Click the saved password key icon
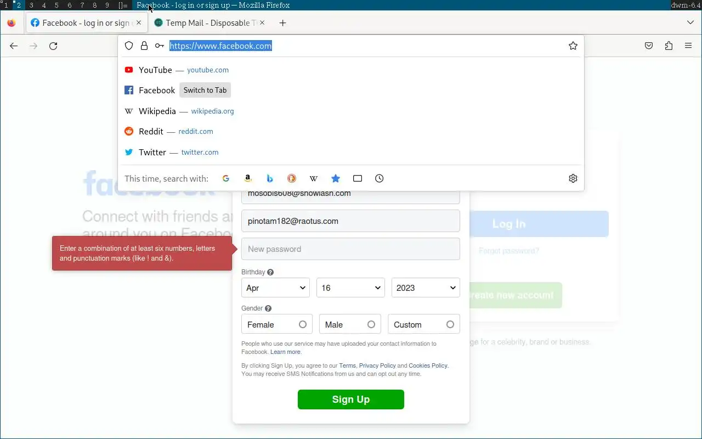Image resolution: width=702 pixels, height=439 pixels. tap(159, 46)
